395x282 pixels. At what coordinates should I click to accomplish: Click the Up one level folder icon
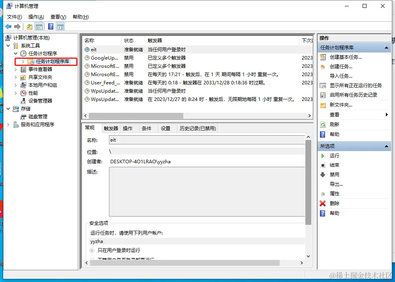pos(30,27)
